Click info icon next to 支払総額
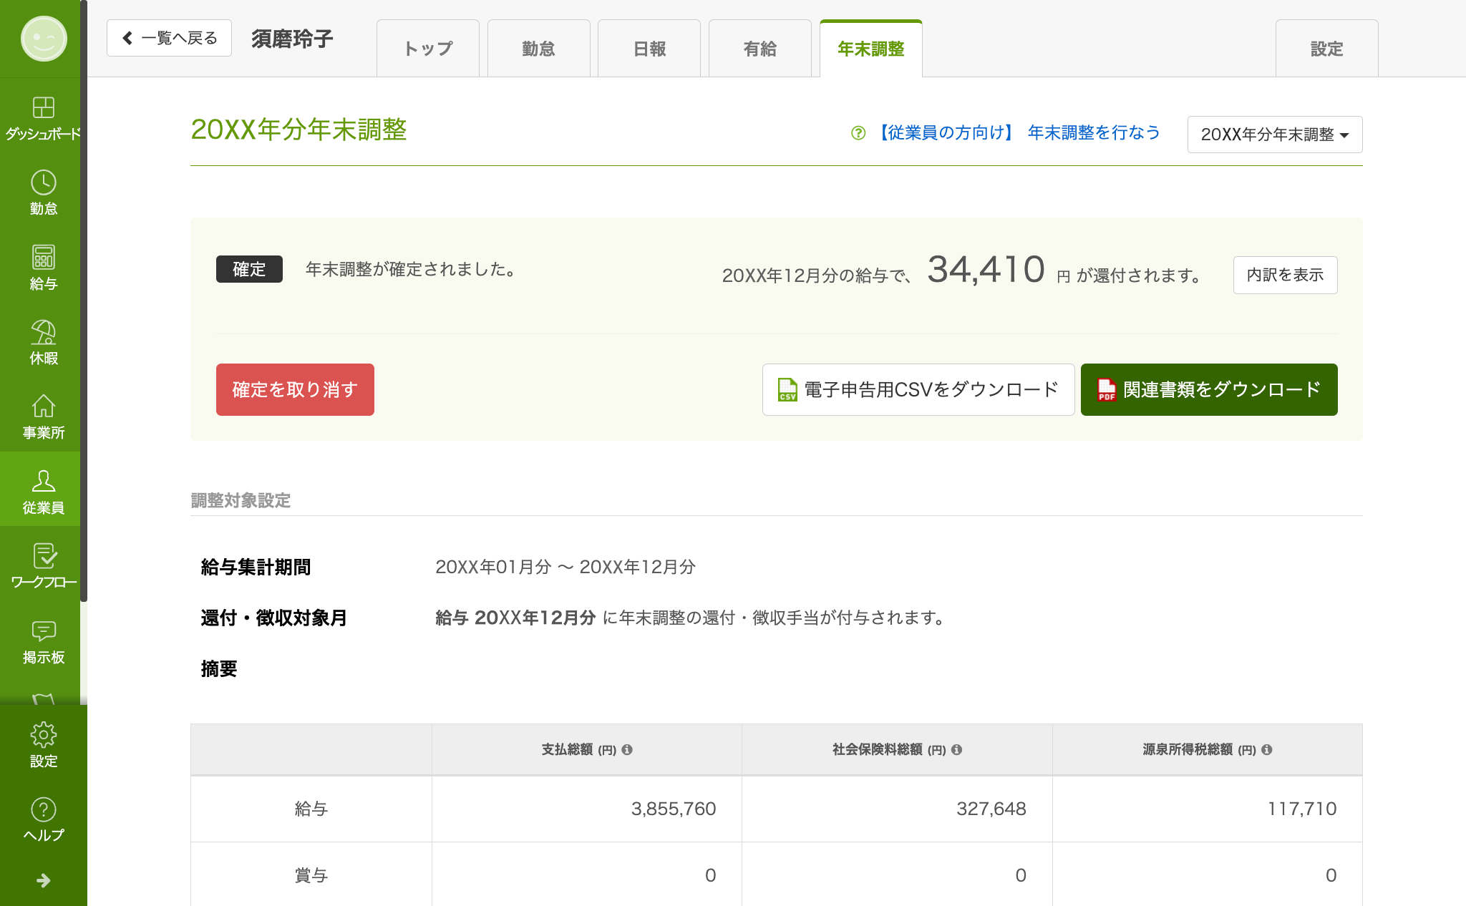 coord(627,749)
